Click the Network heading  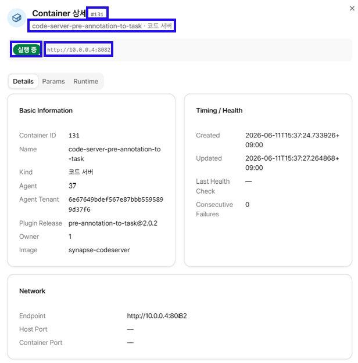click(32, 291)
